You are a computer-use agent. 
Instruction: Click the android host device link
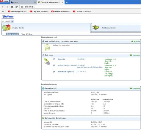coord(67,65)
